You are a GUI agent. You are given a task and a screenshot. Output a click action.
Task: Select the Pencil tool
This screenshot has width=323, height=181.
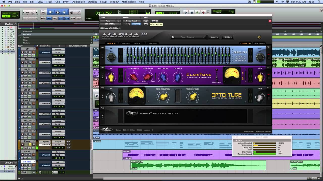[x=78, y=12]
